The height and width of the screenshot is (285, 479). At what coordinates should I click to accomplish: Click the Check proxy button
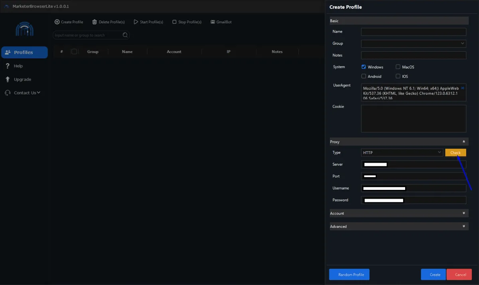tap(455, 153)
